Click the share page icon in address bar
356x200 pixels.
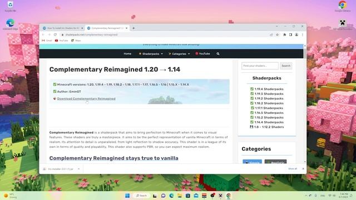point(271,34)
